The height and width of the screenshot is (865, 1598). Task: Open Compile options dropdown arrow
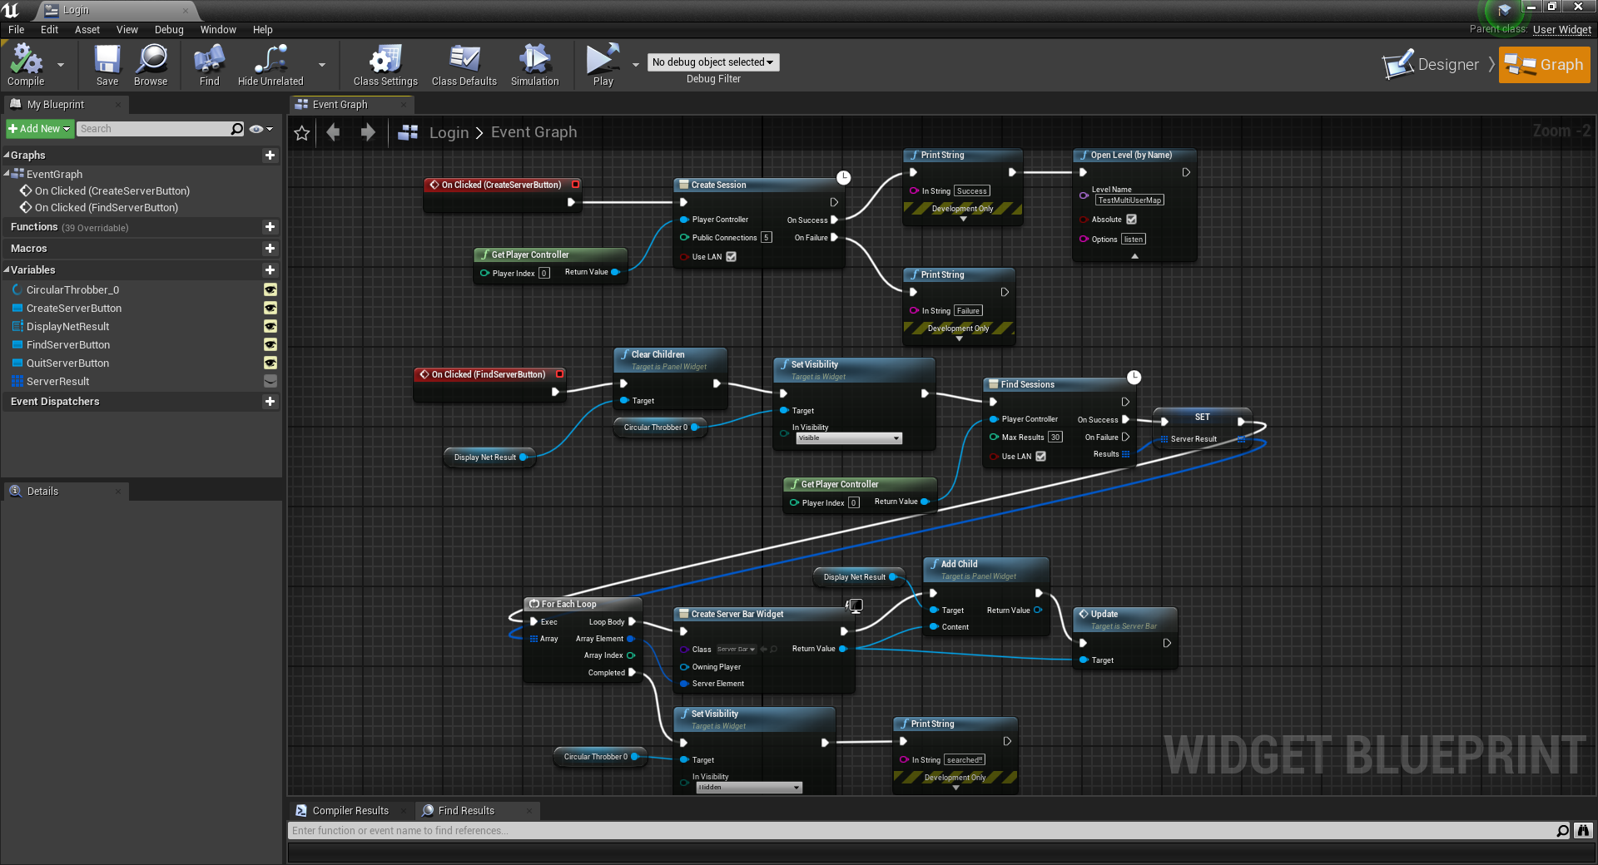point(61,64)
